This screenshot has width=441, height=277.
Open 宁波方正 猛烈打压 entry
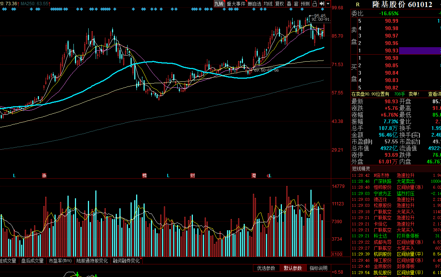[396, 193]
